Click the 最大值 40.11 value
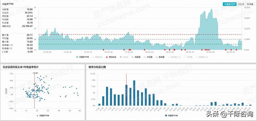This screenshot has height=121, width=257. tap(30, 35)
